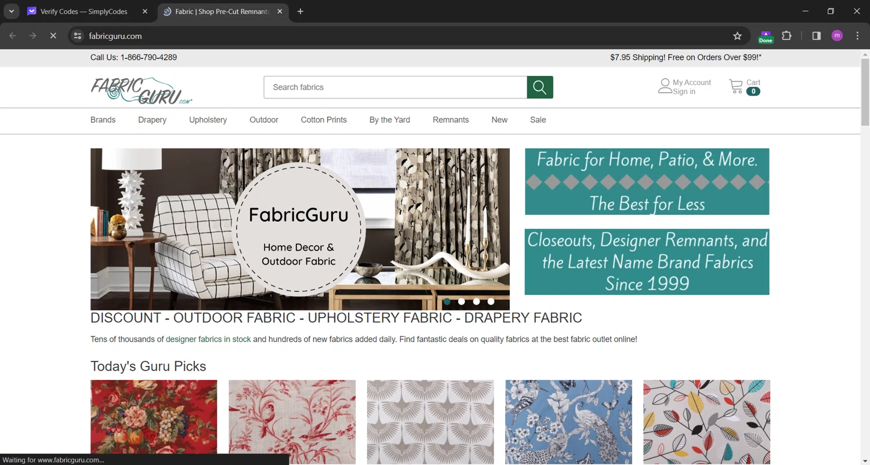Viewport: 870px width, 465px height.
Task: Open the By the Yard menu
Action: pos(390,120)
